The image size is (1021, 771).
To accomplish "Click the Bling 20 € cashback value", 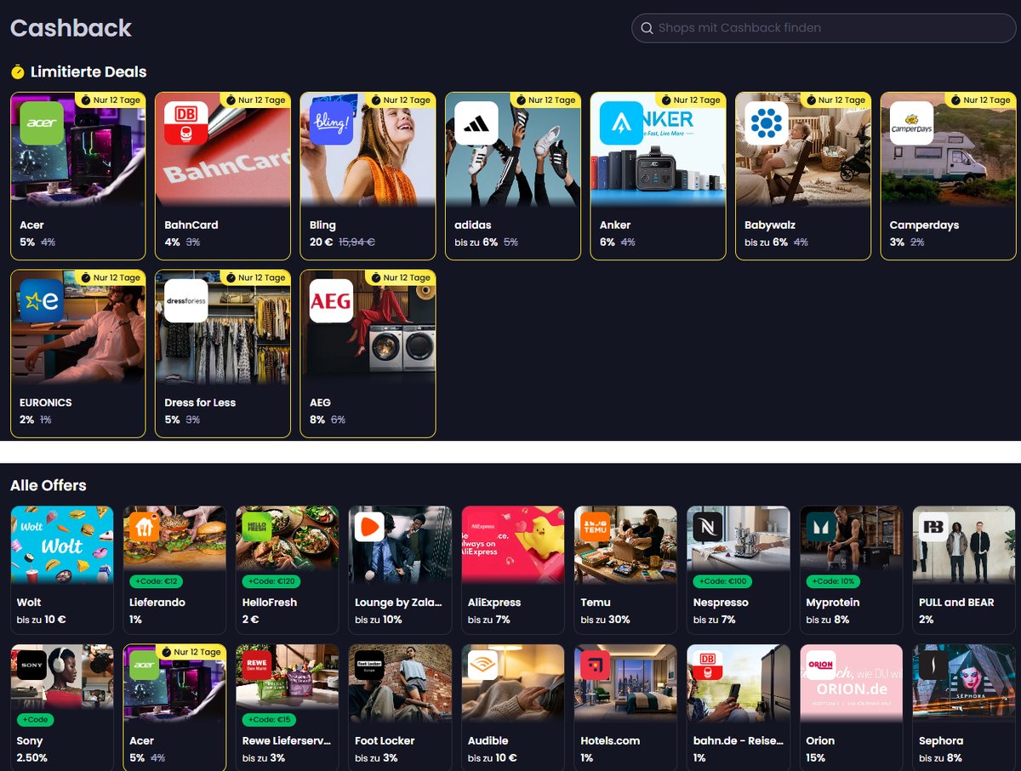I will 322,243.
